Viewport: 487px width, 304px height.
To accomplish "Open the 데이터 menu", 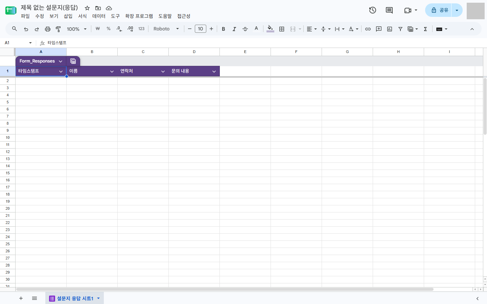I will 99,16.
